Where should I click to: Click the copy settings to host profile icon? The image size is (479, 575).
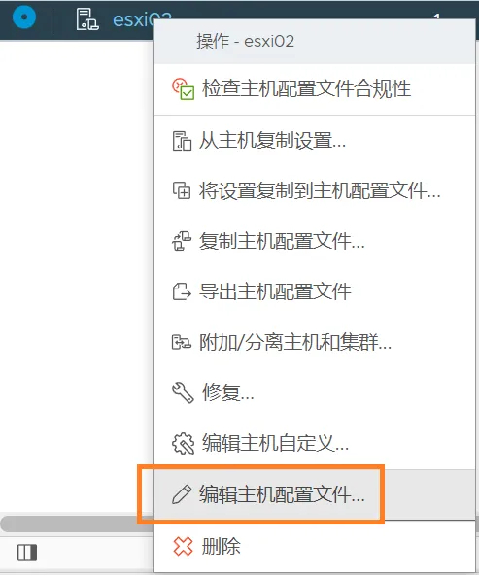coord(182,190)
